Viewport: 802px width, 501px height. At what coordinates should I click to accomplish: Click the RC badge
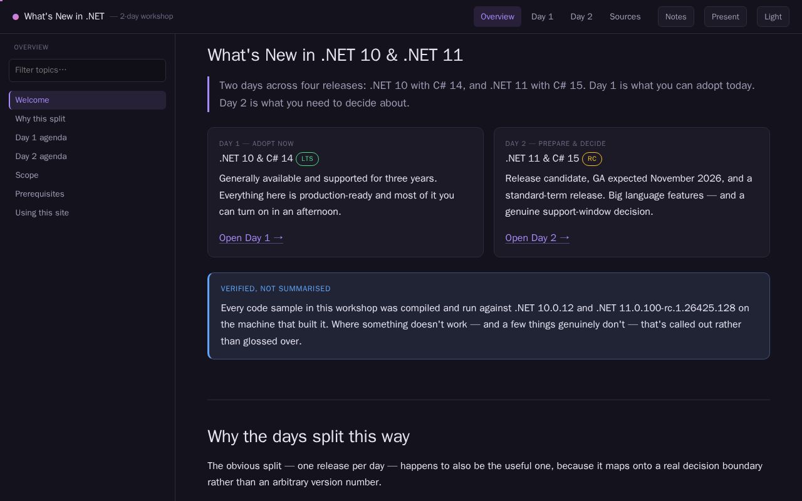pyautogui.click(x=592, y=159)
